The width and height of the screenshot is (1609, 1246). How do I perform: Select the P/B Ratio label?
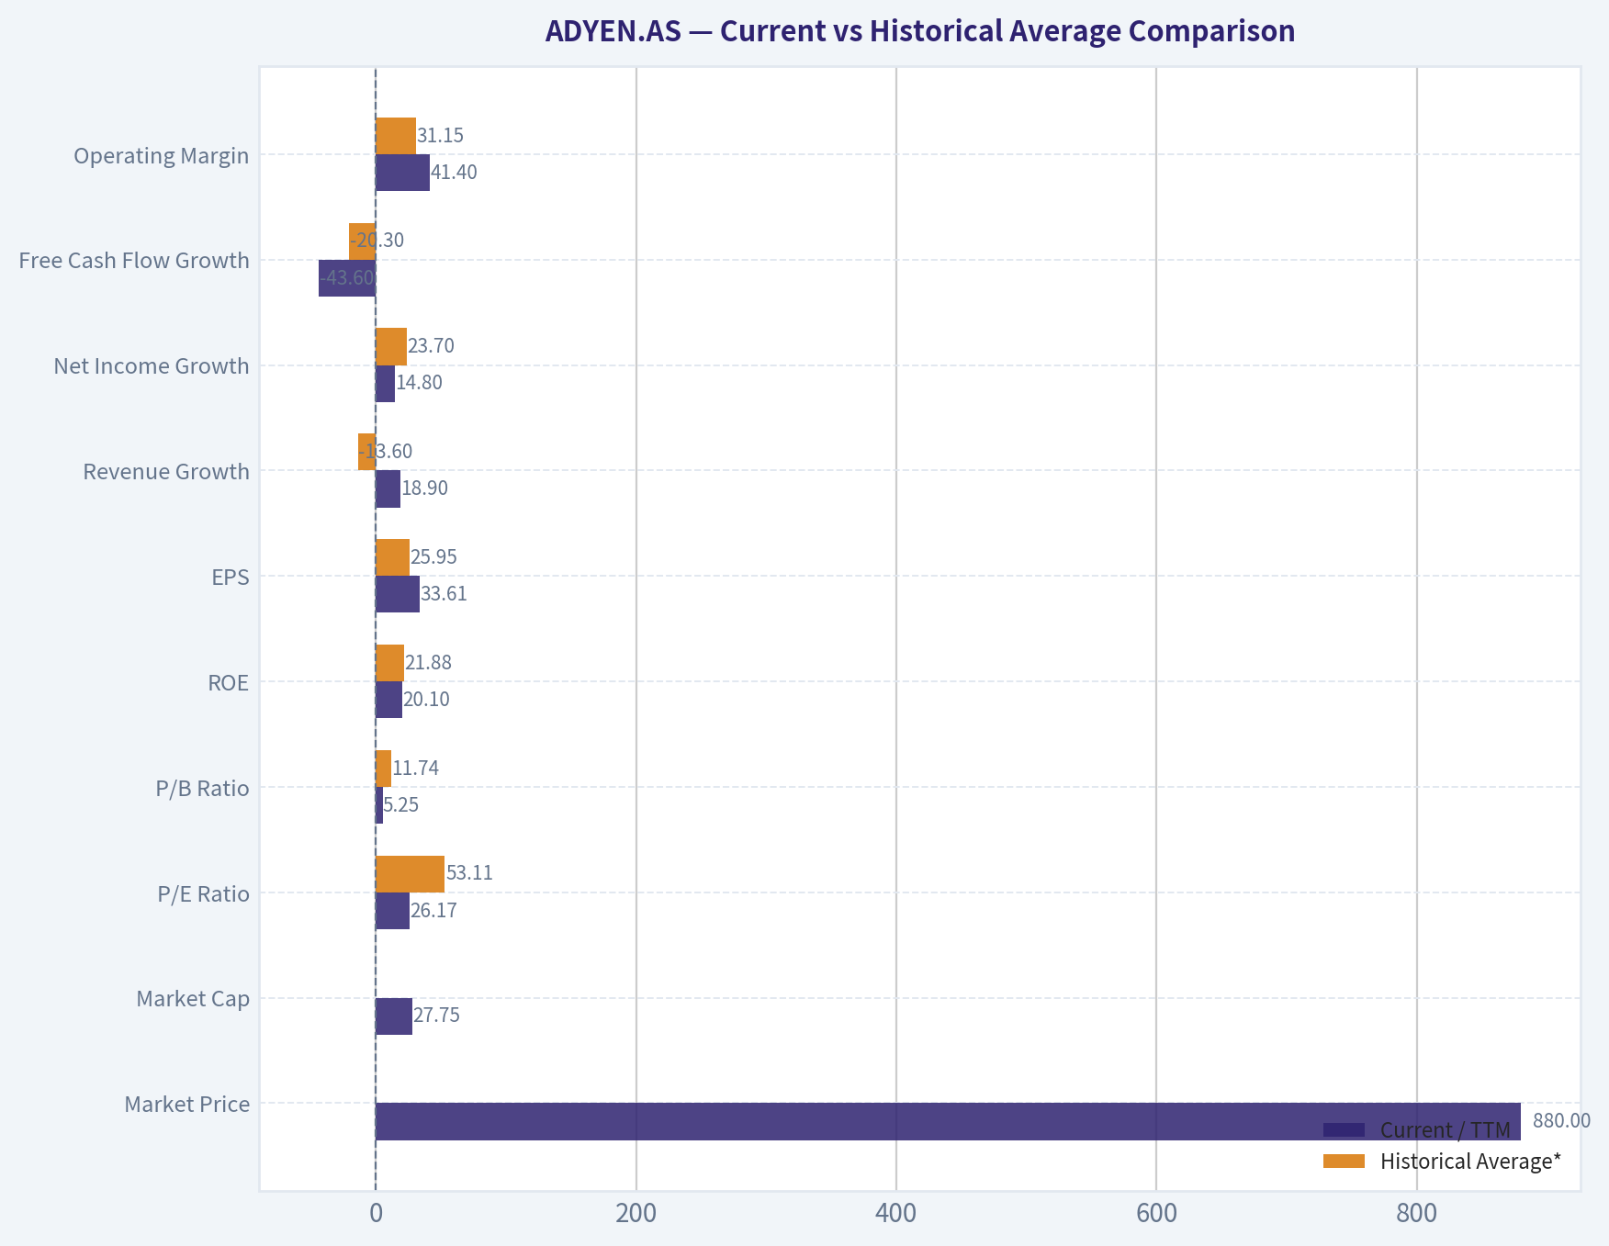click(203, 788)
